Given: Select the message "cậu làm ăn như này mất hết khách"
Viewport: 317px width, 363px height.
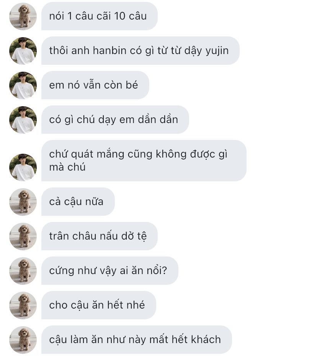Looking at the screenshot, I should pos(137,340).
